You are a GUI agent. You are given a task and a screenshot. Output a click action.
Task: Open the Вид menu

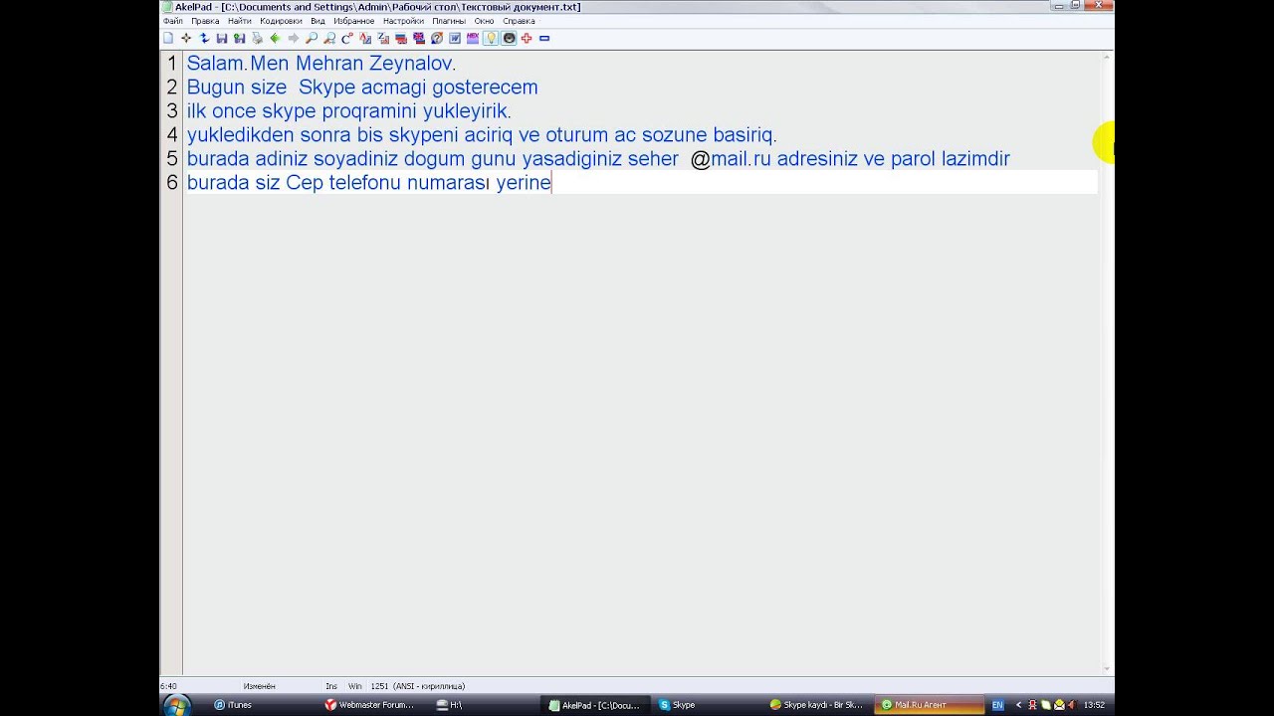coord(318,21)
